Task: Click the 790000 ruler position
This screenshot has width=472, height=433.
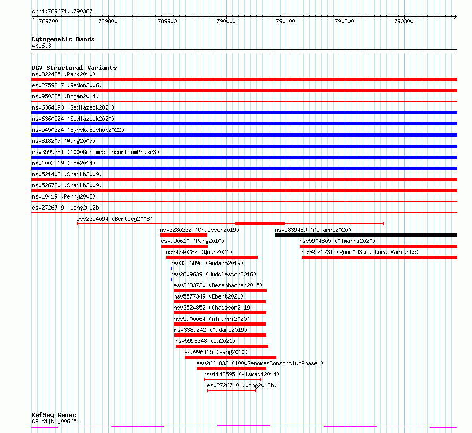Action: click(x=226, y=21)
